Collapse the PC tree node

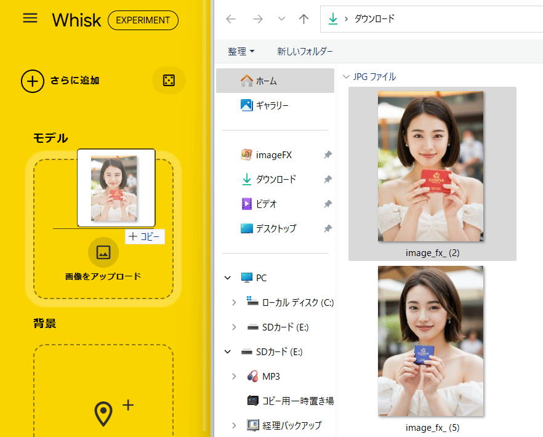click(x=227, y=278)
